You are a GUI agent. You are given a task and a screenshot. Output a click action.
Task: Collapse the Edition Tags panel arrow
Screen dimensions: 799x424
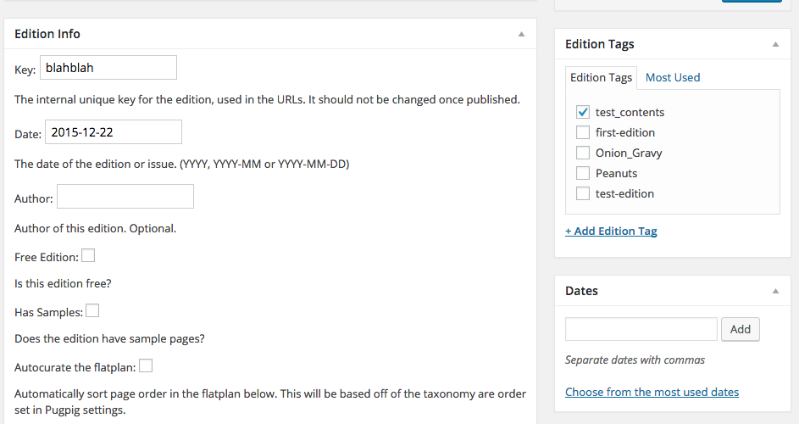pos(775,44)
